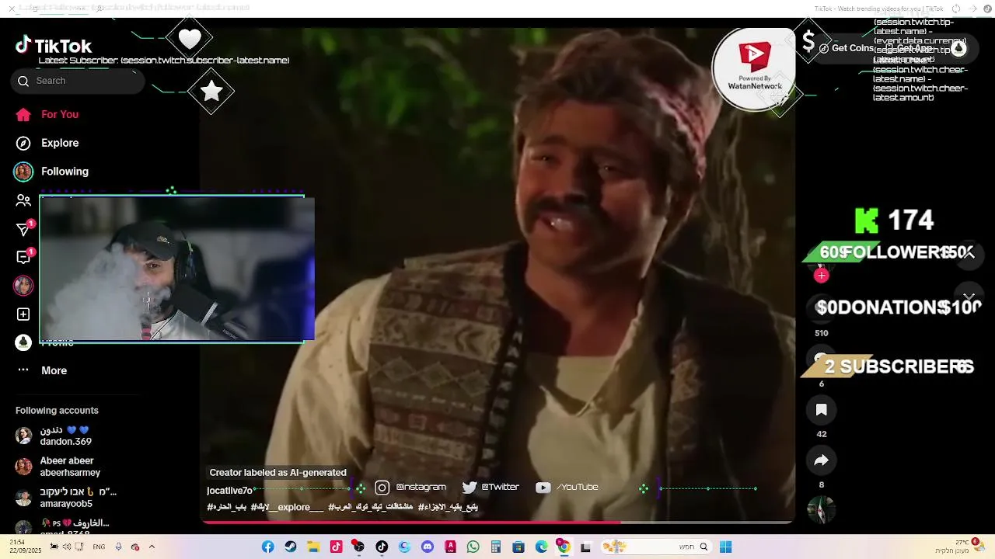Open the ENG language switcher
Image resolution: width=995 pixels, height=559 pixels.
tap(99, 547)
